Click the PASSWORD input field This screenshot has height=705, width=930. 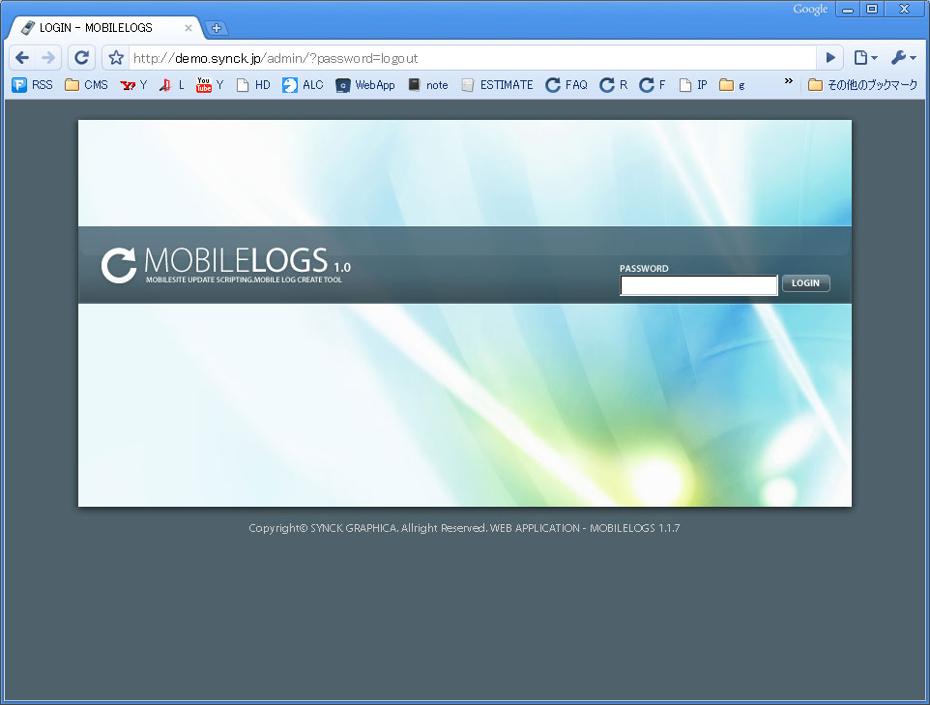click(x=699, y=285)
